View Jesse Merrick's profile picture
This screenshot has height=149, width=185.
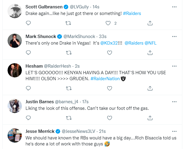[x=14, y=136]
